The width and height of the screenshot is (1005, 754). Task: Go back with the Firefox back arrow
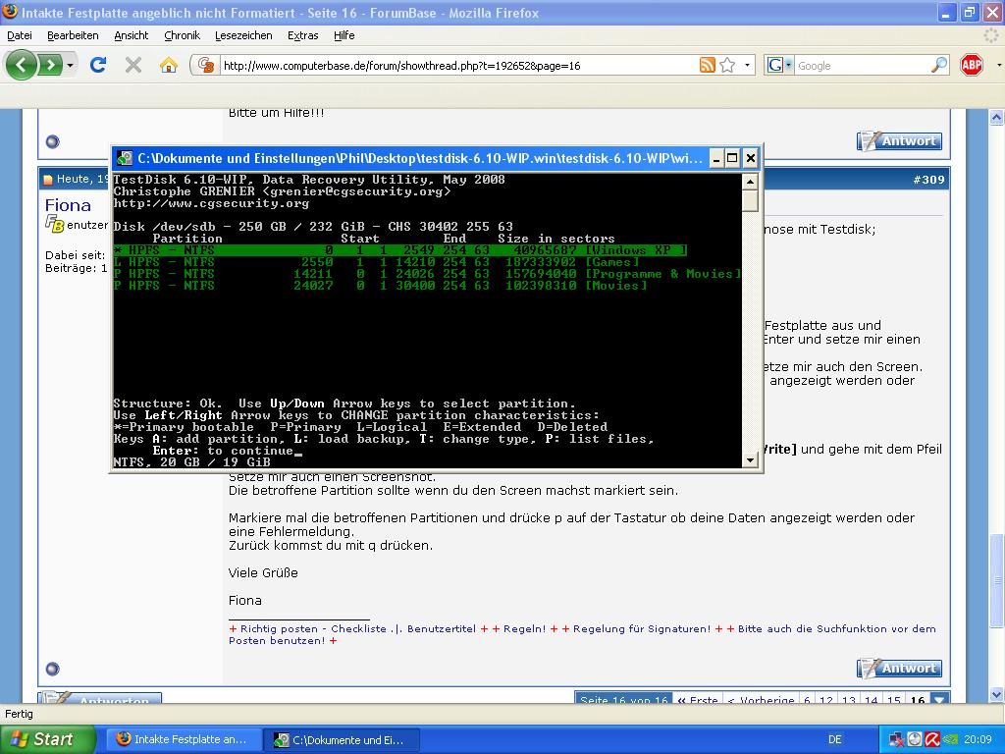22,65
